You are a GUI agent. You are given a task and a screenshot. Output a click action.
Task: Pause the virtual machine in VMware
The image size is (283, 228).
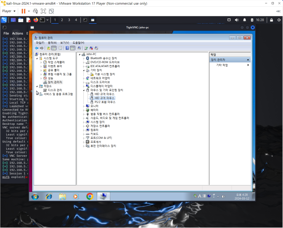(x=24, y=11)
